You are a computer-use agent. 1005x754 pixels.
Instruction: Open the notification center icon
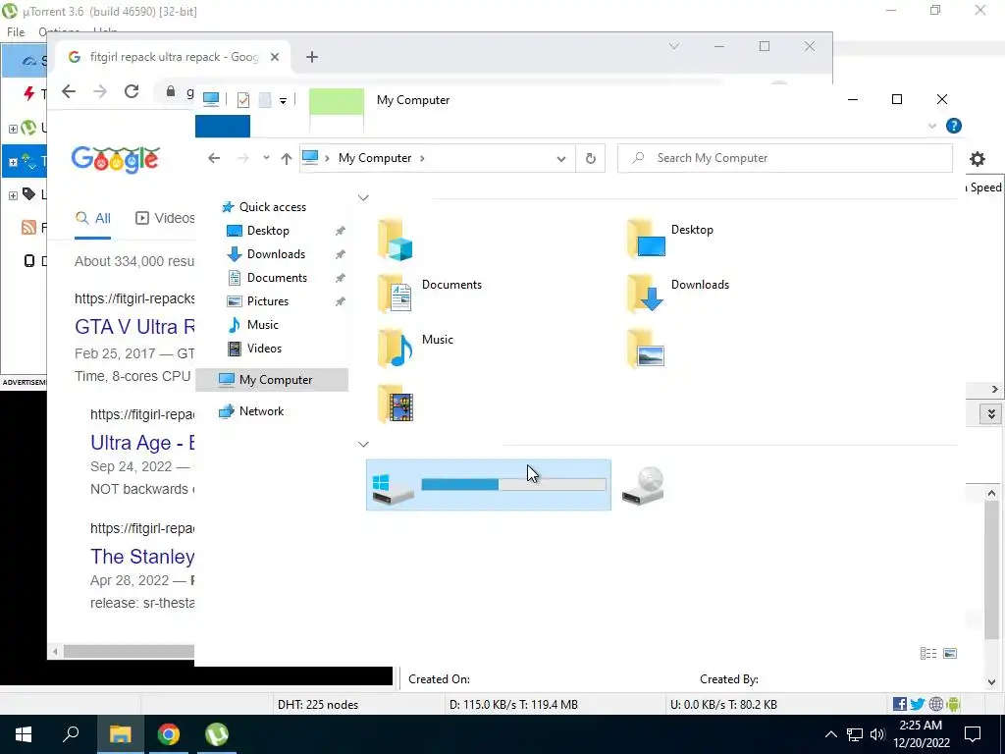click(x=973, y=734)
